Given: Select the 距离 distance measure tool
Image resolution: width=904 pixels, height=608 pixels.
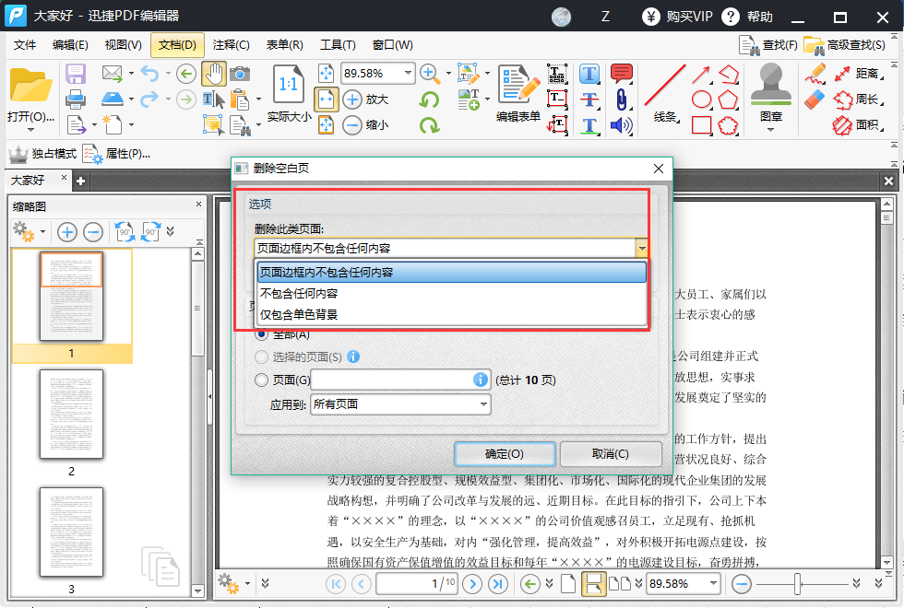Looking at the screenshot, I should [x=858, y=74].
